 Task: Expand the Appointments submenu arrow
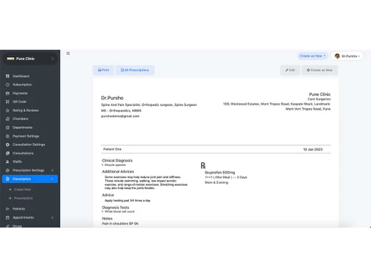coord(52,217)
